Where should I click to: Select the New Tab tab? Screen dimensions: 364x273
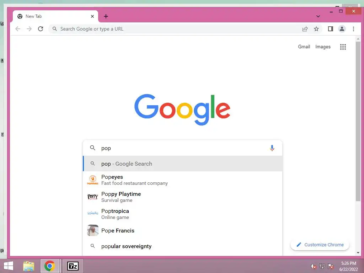tap(55, 16)
